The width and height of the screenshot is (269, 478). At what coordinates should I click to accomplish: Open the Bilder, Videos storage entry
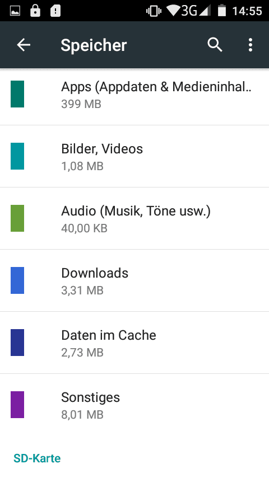click(x=134, y=156)
